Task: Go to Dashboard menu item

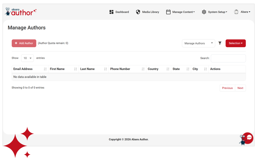Action: 119,12
